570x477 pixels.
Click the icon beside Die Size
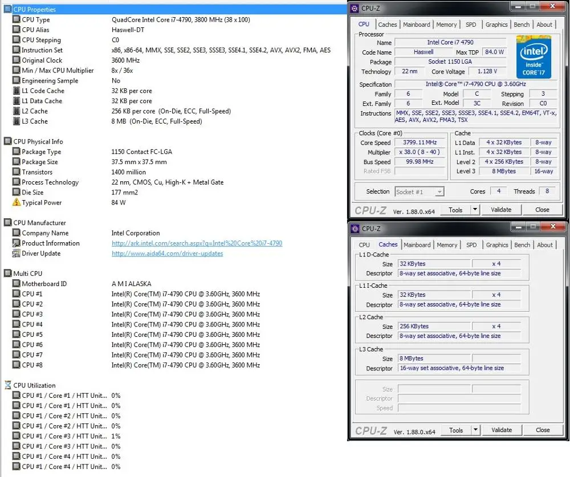click(17, 192)
